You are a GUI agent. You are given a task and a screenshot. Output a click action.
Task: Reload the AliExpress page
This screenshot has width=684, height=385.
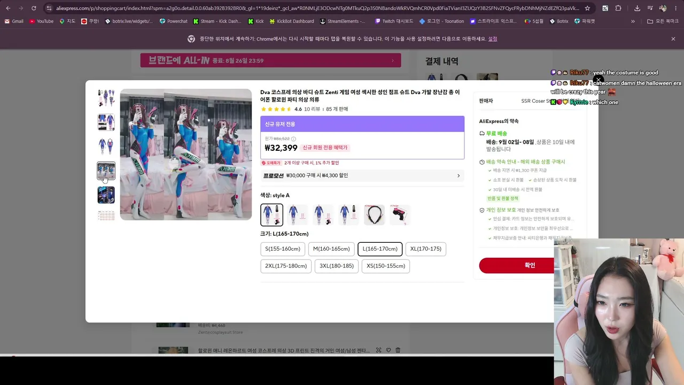[34, 8]
